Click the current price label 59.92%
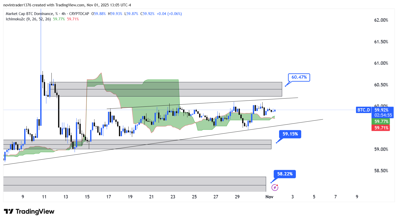 381,110
